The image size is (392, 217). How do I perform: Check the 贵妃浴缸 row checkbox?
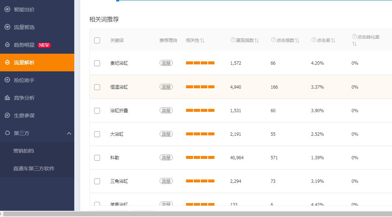click(x=97, y=63)
